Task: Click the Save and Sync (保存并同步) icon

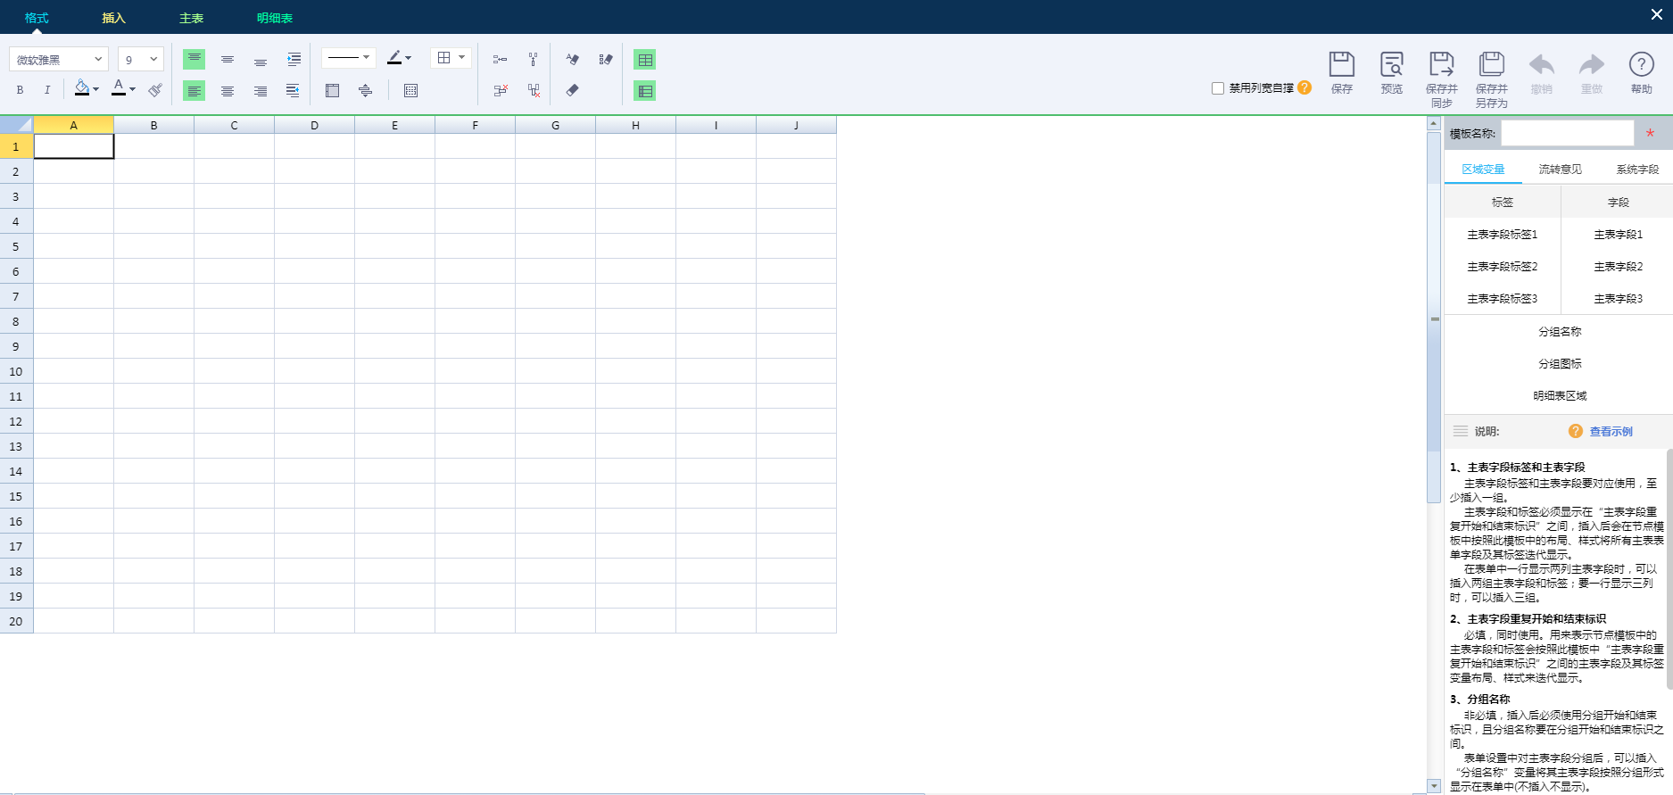Action: (1441, 66)
